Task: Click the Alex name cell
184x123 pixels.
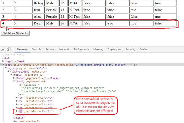Action: 38,16
